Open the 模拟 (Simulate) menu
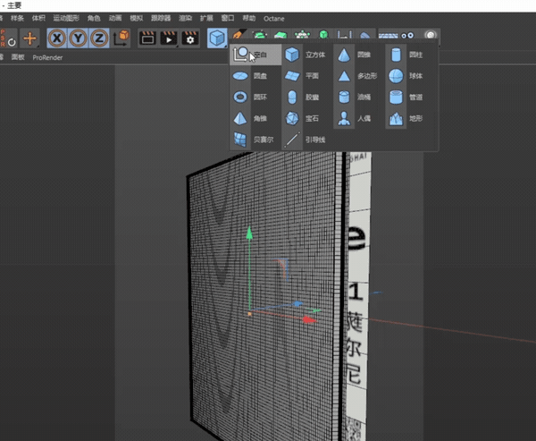The width and height of the screenshot is (536, 441). coord(137,19)
